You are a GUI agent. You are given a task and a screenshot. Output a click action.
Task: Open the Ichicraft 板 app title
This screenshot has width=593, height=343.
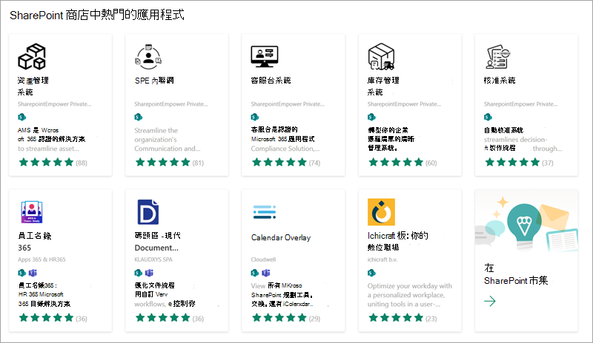(x=398, y=242)
